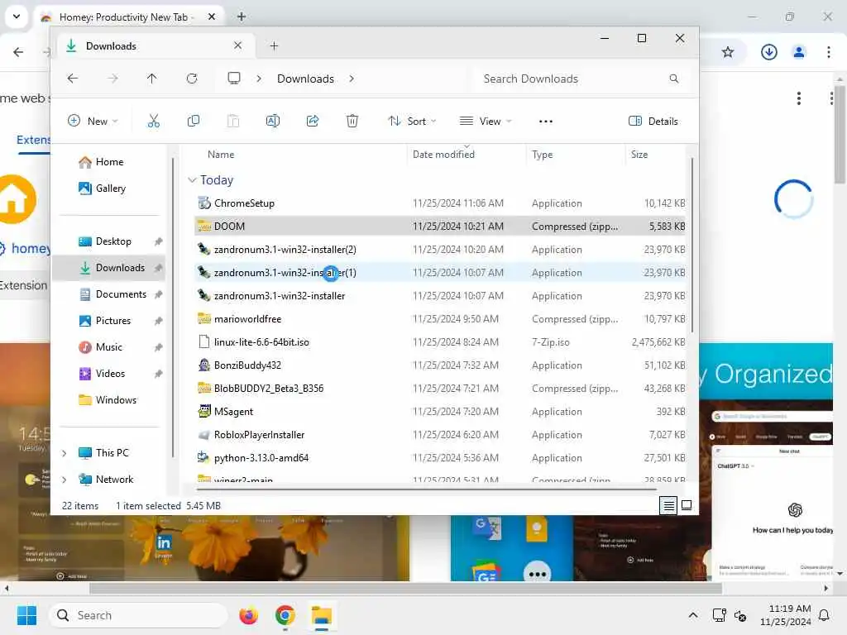Bookmark page with Chrome star icon

(728, 52)
